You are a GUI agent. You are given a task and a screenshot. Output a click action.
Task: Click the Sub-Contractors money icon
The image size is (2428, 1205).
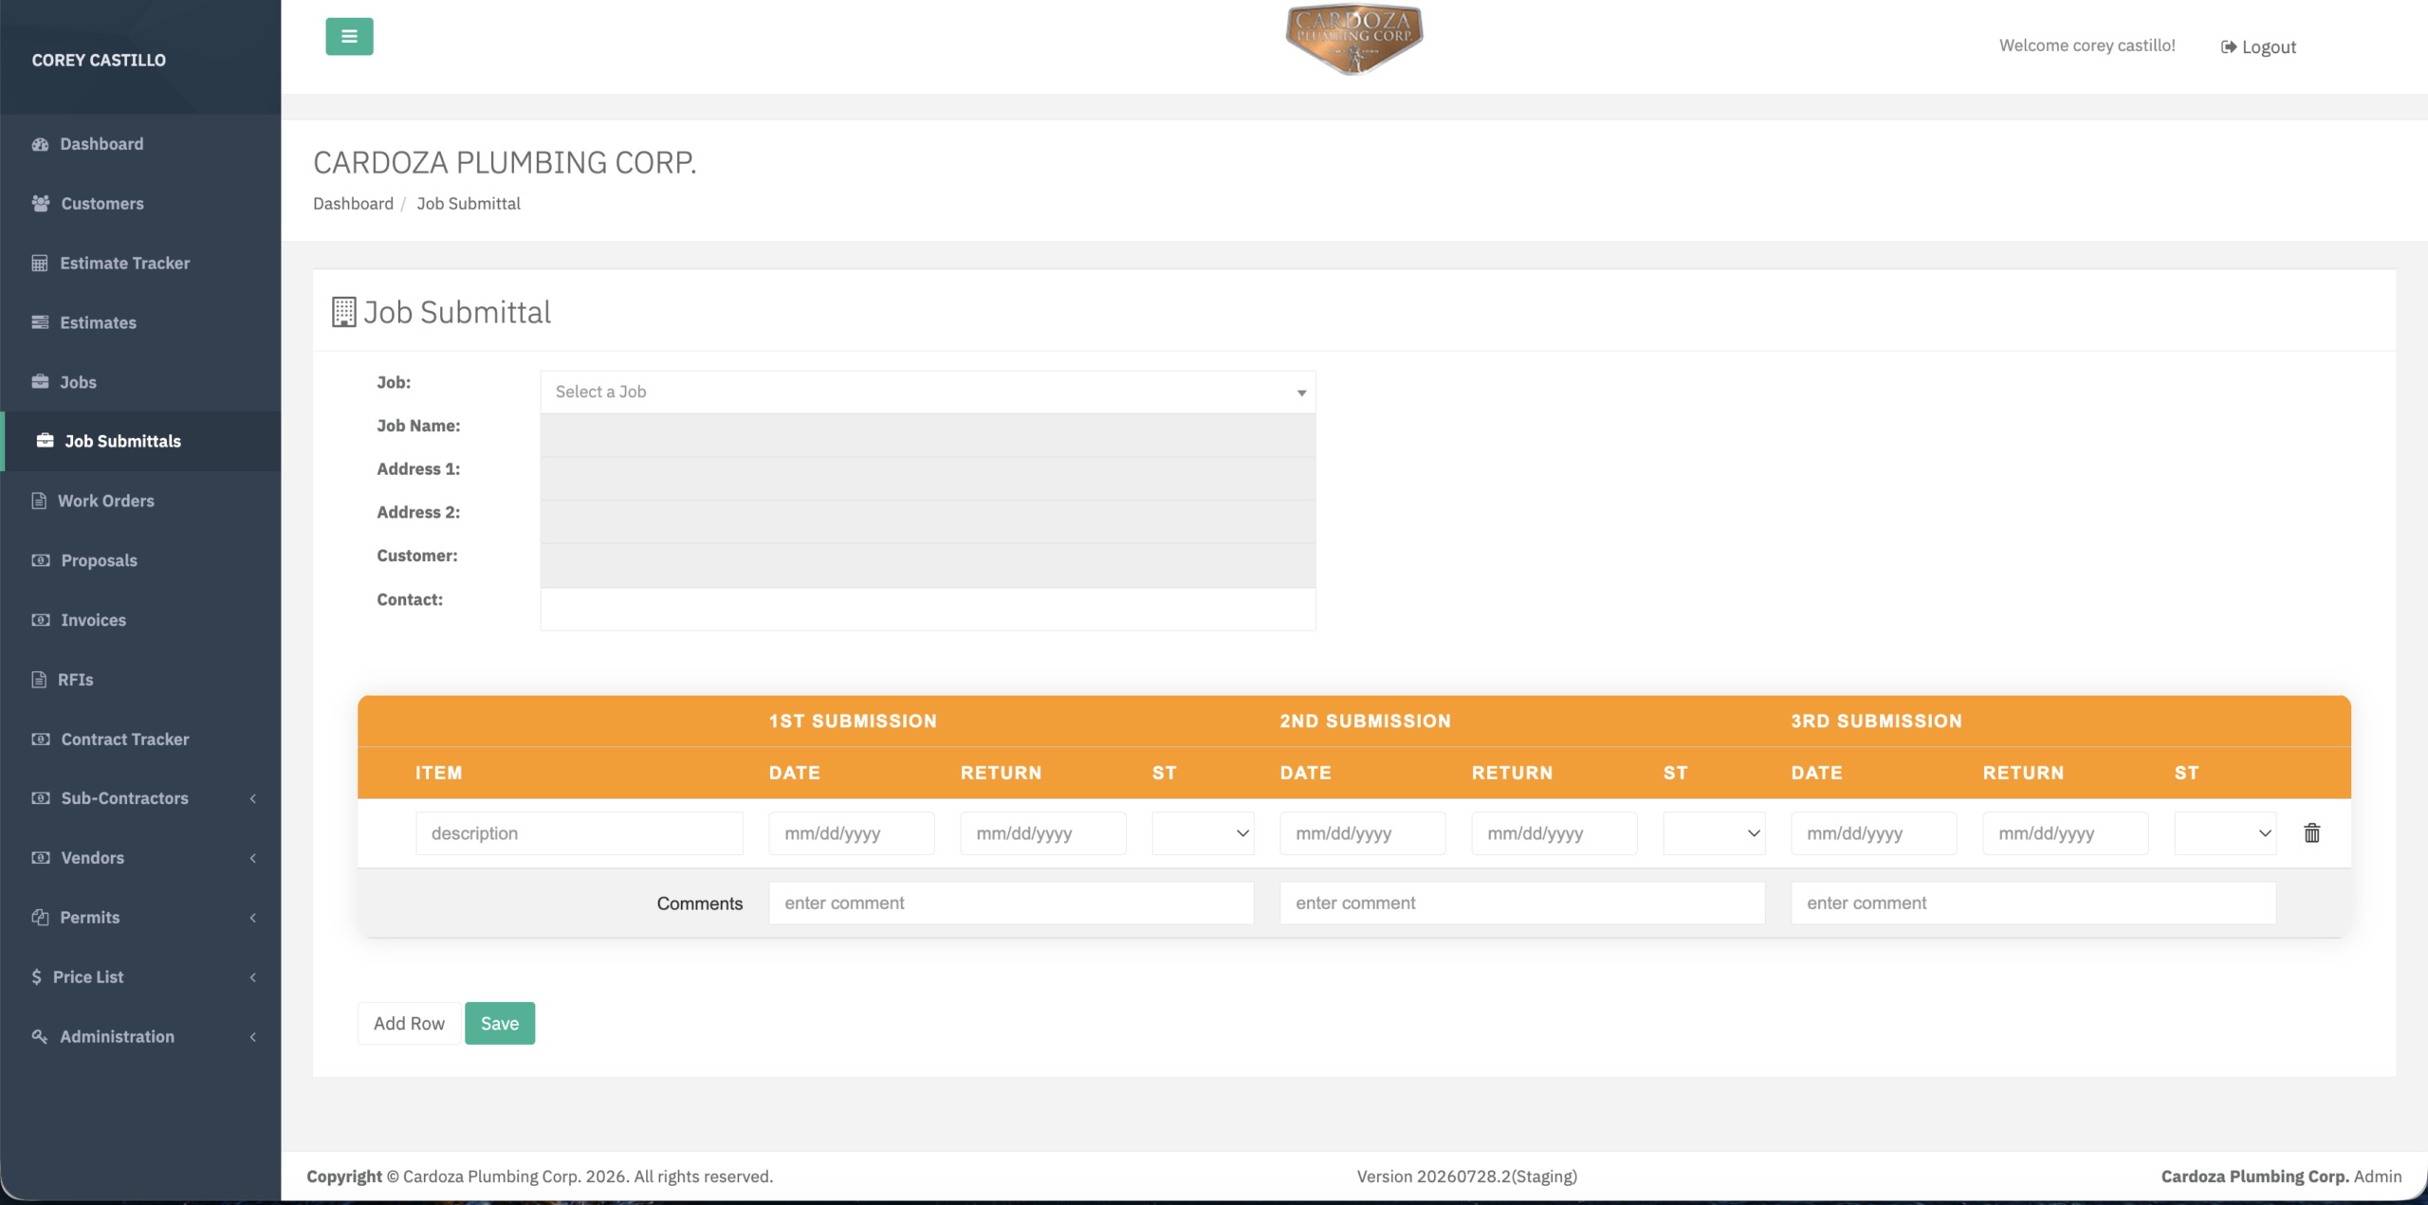41,798
